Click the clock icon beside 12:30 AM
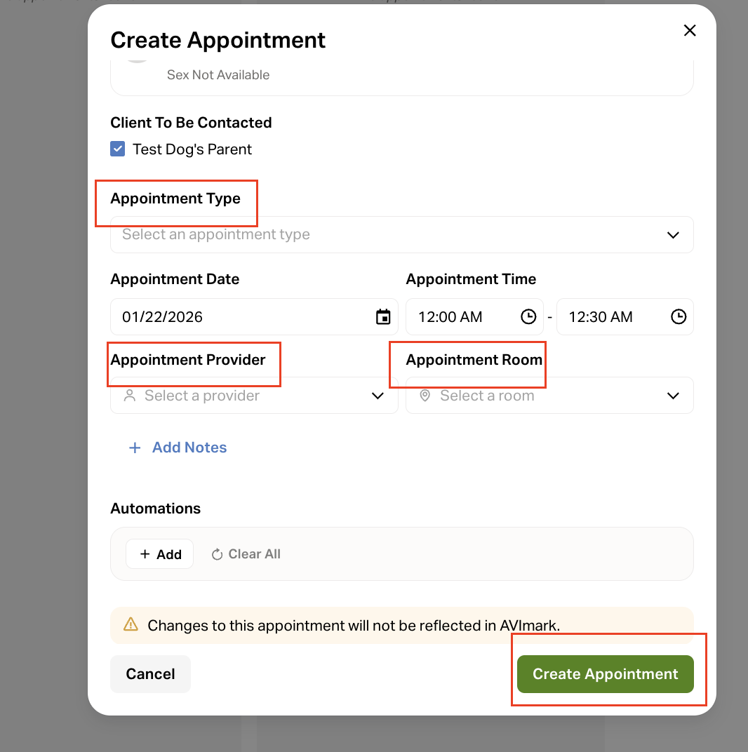Image resolution: width=748 pixels, height=752 pixels. pyautogui.click(x=678, y=317)
